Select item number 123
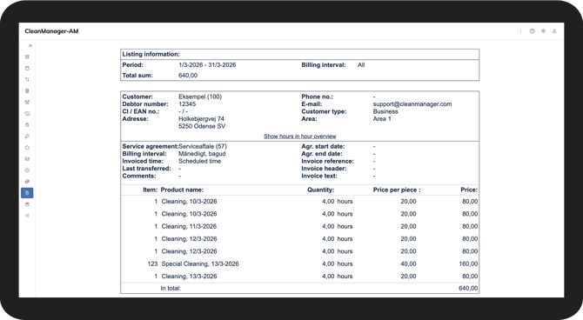This screenshot has height=320, width=583. (x=152, y=263)
